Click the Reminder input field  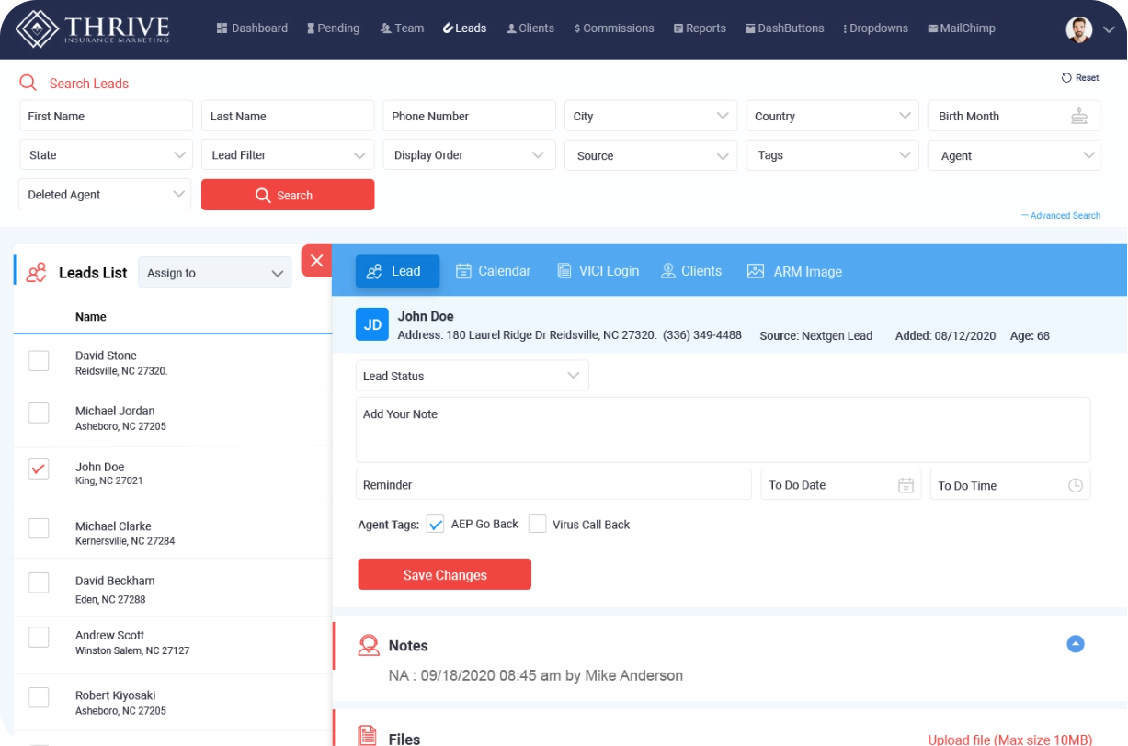pyautogui.click(x=553, y=484)
